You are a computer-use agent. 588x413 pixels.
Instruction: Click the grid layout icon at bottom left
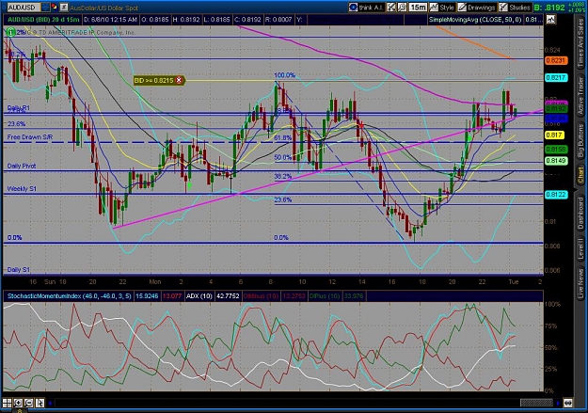[8, 404]
